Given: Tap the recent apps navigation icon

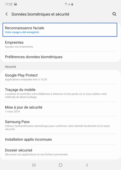Looking at the screenshot, I should click(x=34, y=165).
